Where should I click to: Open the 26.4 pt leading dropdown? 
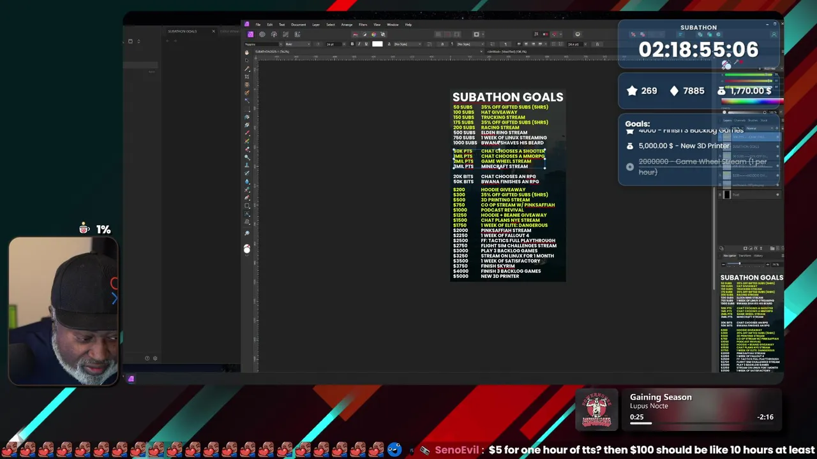[577, 44]
